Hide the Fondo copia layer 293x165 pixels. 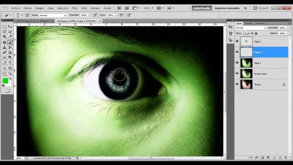[237, 73]
